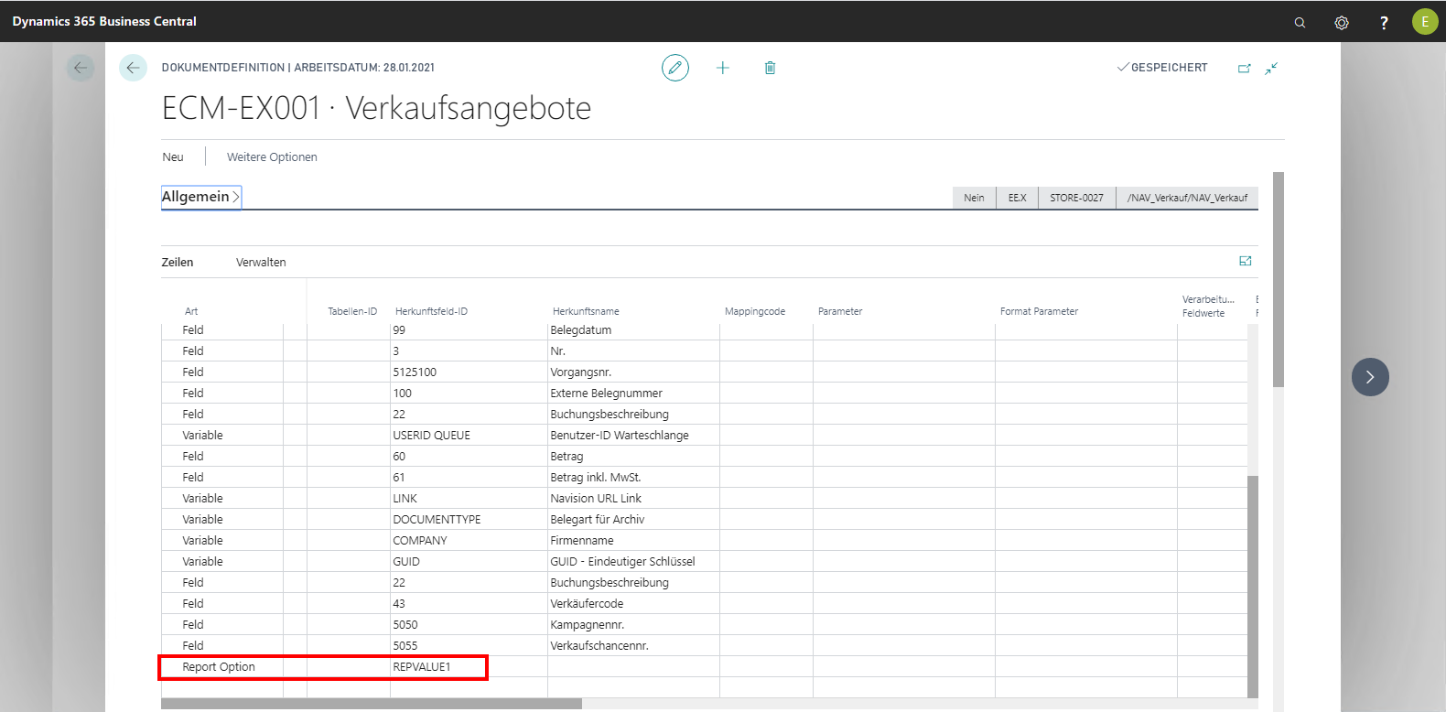The width and height of the screenshot is (1446, 712).
Task: Delete the record via trash icon
Action: click(x=771, y=68)
